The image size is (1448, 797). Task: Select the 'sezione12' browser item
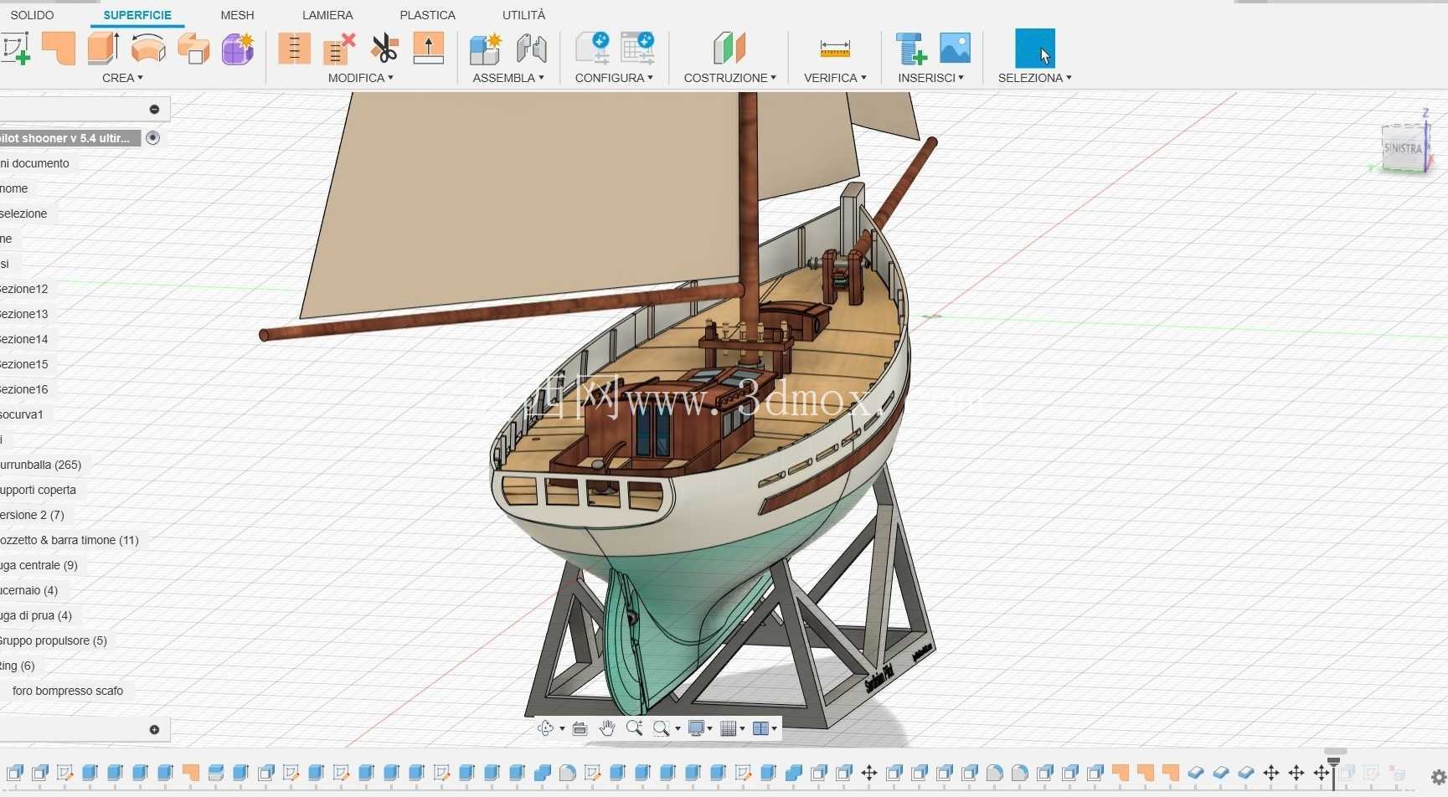24,289
